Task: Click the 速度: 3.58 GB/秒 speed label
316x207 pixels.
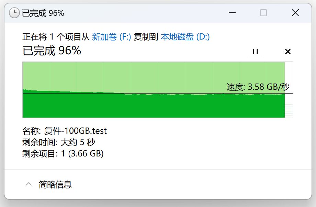Action: tap(258, 87)
